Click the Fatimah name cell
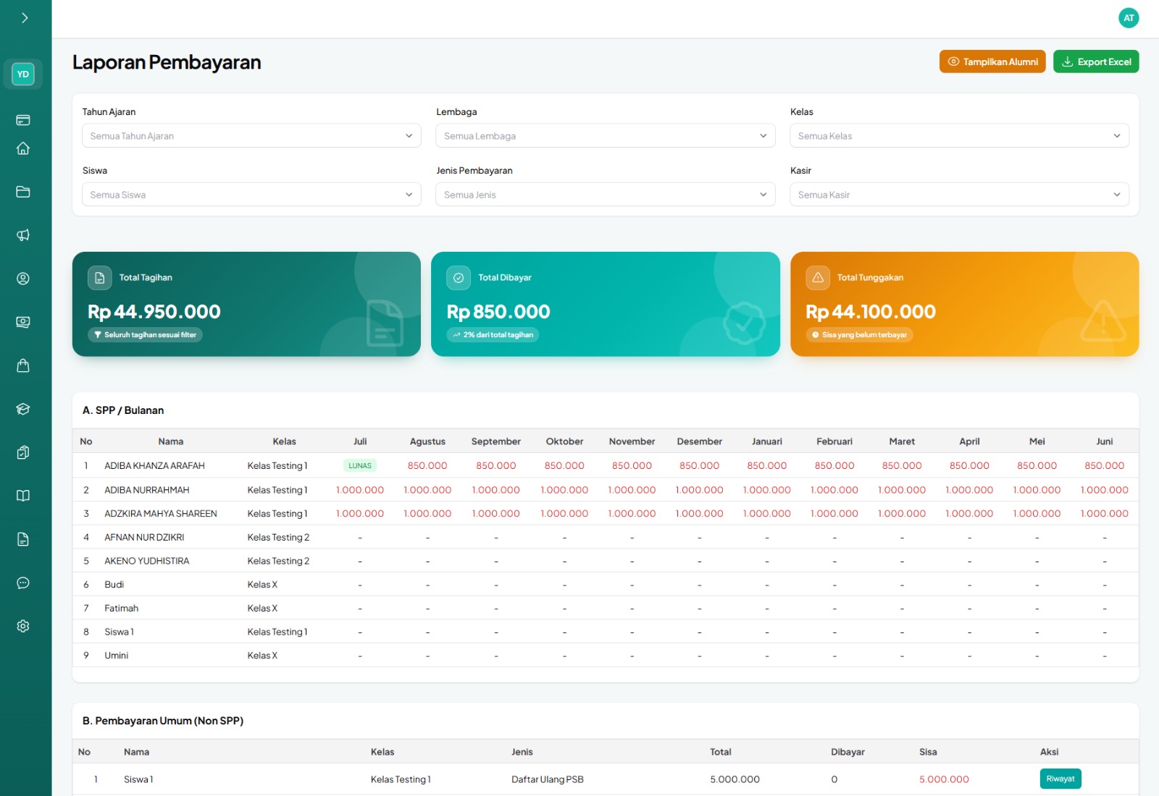 [x=122, y=609]
